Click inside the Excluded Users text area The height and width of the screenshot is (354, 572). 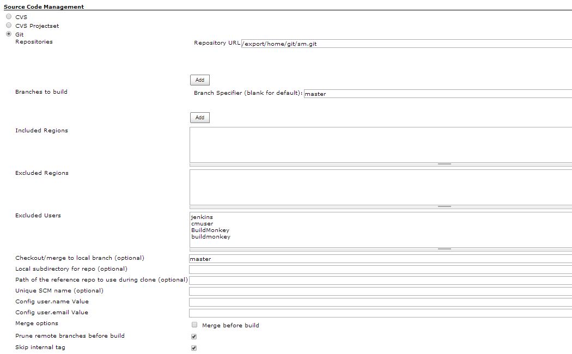(380, 229)
